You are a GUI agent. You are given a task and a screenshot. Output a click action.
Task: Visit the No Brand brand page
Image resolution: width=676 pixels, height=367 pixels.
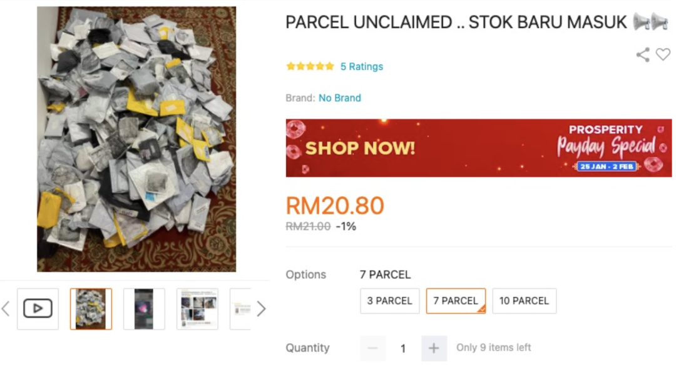coord(341,98)
